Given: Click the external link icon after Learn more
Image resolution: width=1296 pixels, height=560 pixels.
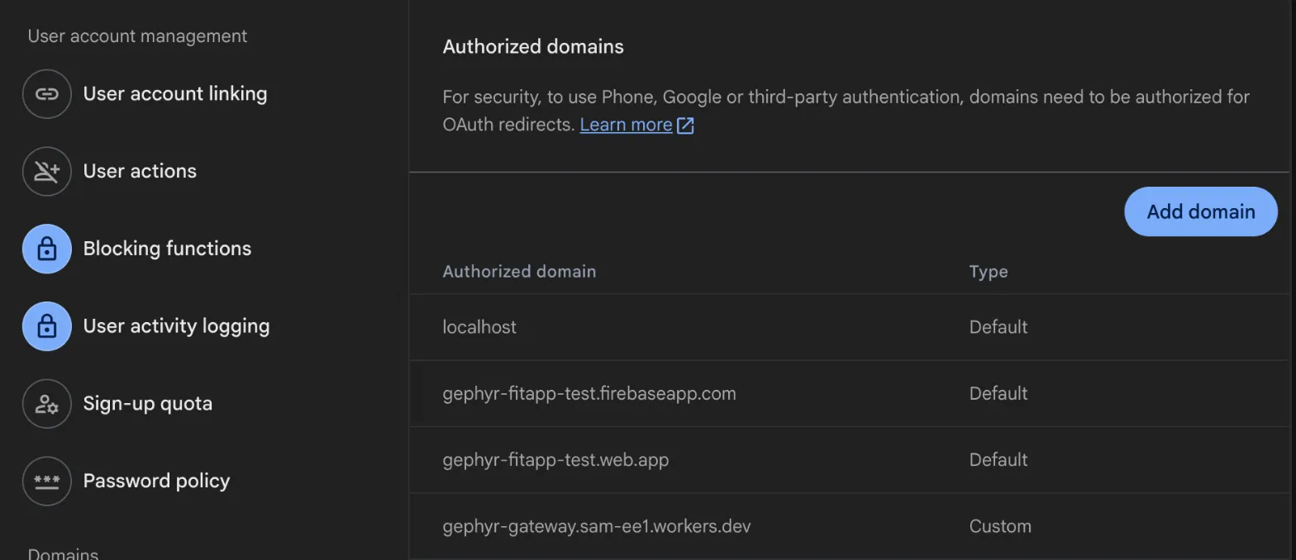Looking at the screenshot, I should click(685, 126).
